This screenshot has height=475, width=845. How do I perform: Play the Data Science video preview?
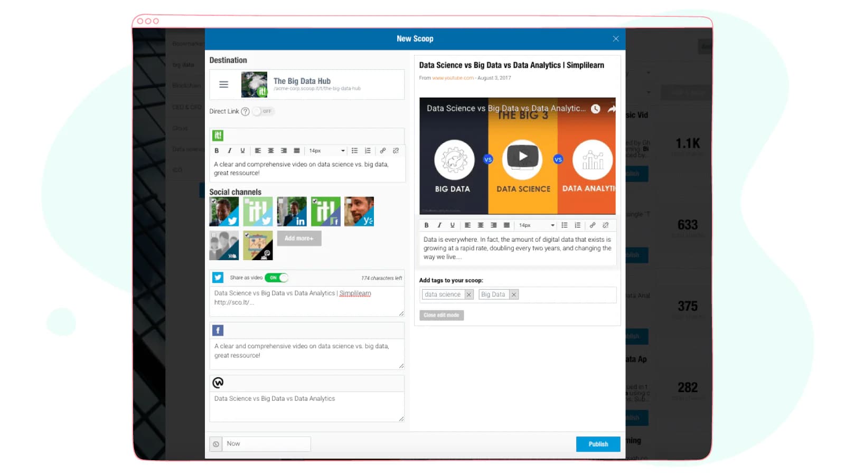[522, 157]
